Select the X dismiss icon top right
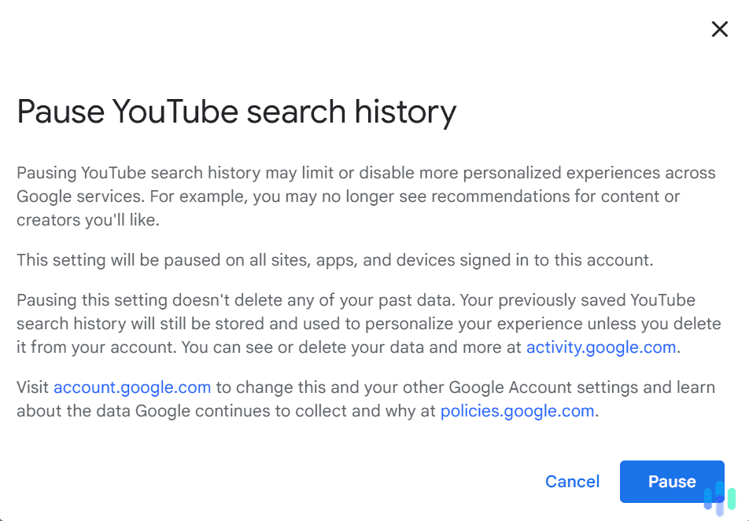749x521 pixels. coord(719,29)
